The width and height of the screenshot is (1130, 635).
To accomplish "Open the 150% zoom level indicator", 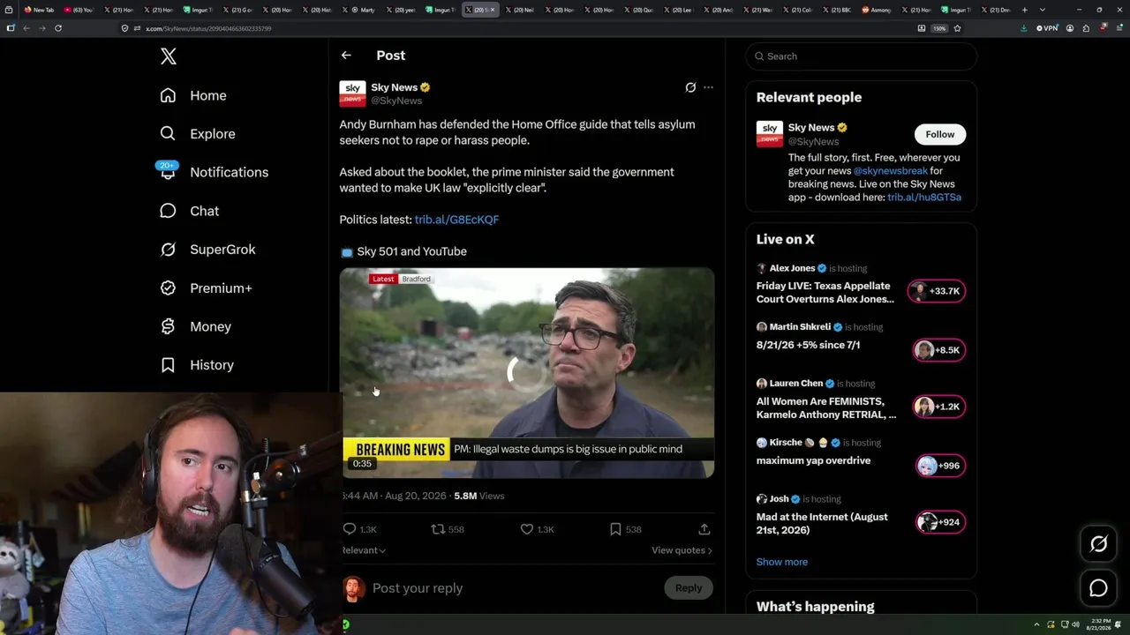I will click(x=939, y=28).
